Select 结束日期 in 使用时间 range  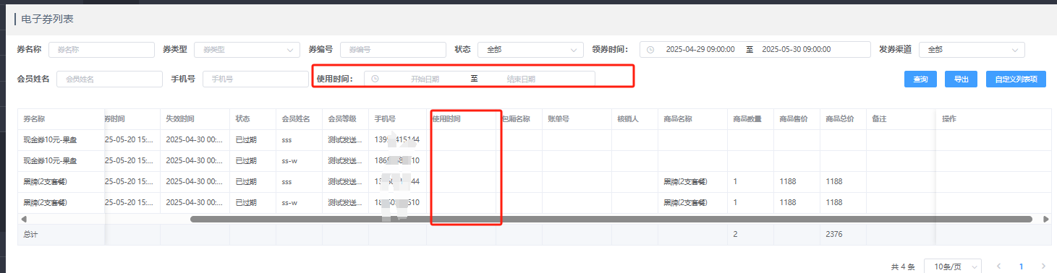pos(521,79)
